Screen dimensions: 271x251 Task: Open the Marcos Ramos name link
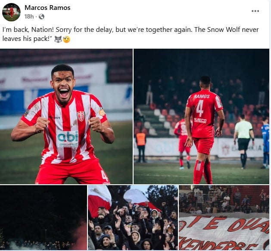[x=47, y=8]
